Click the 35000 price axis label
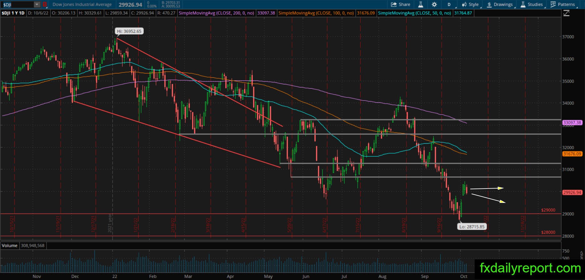 tap(568, 81)
